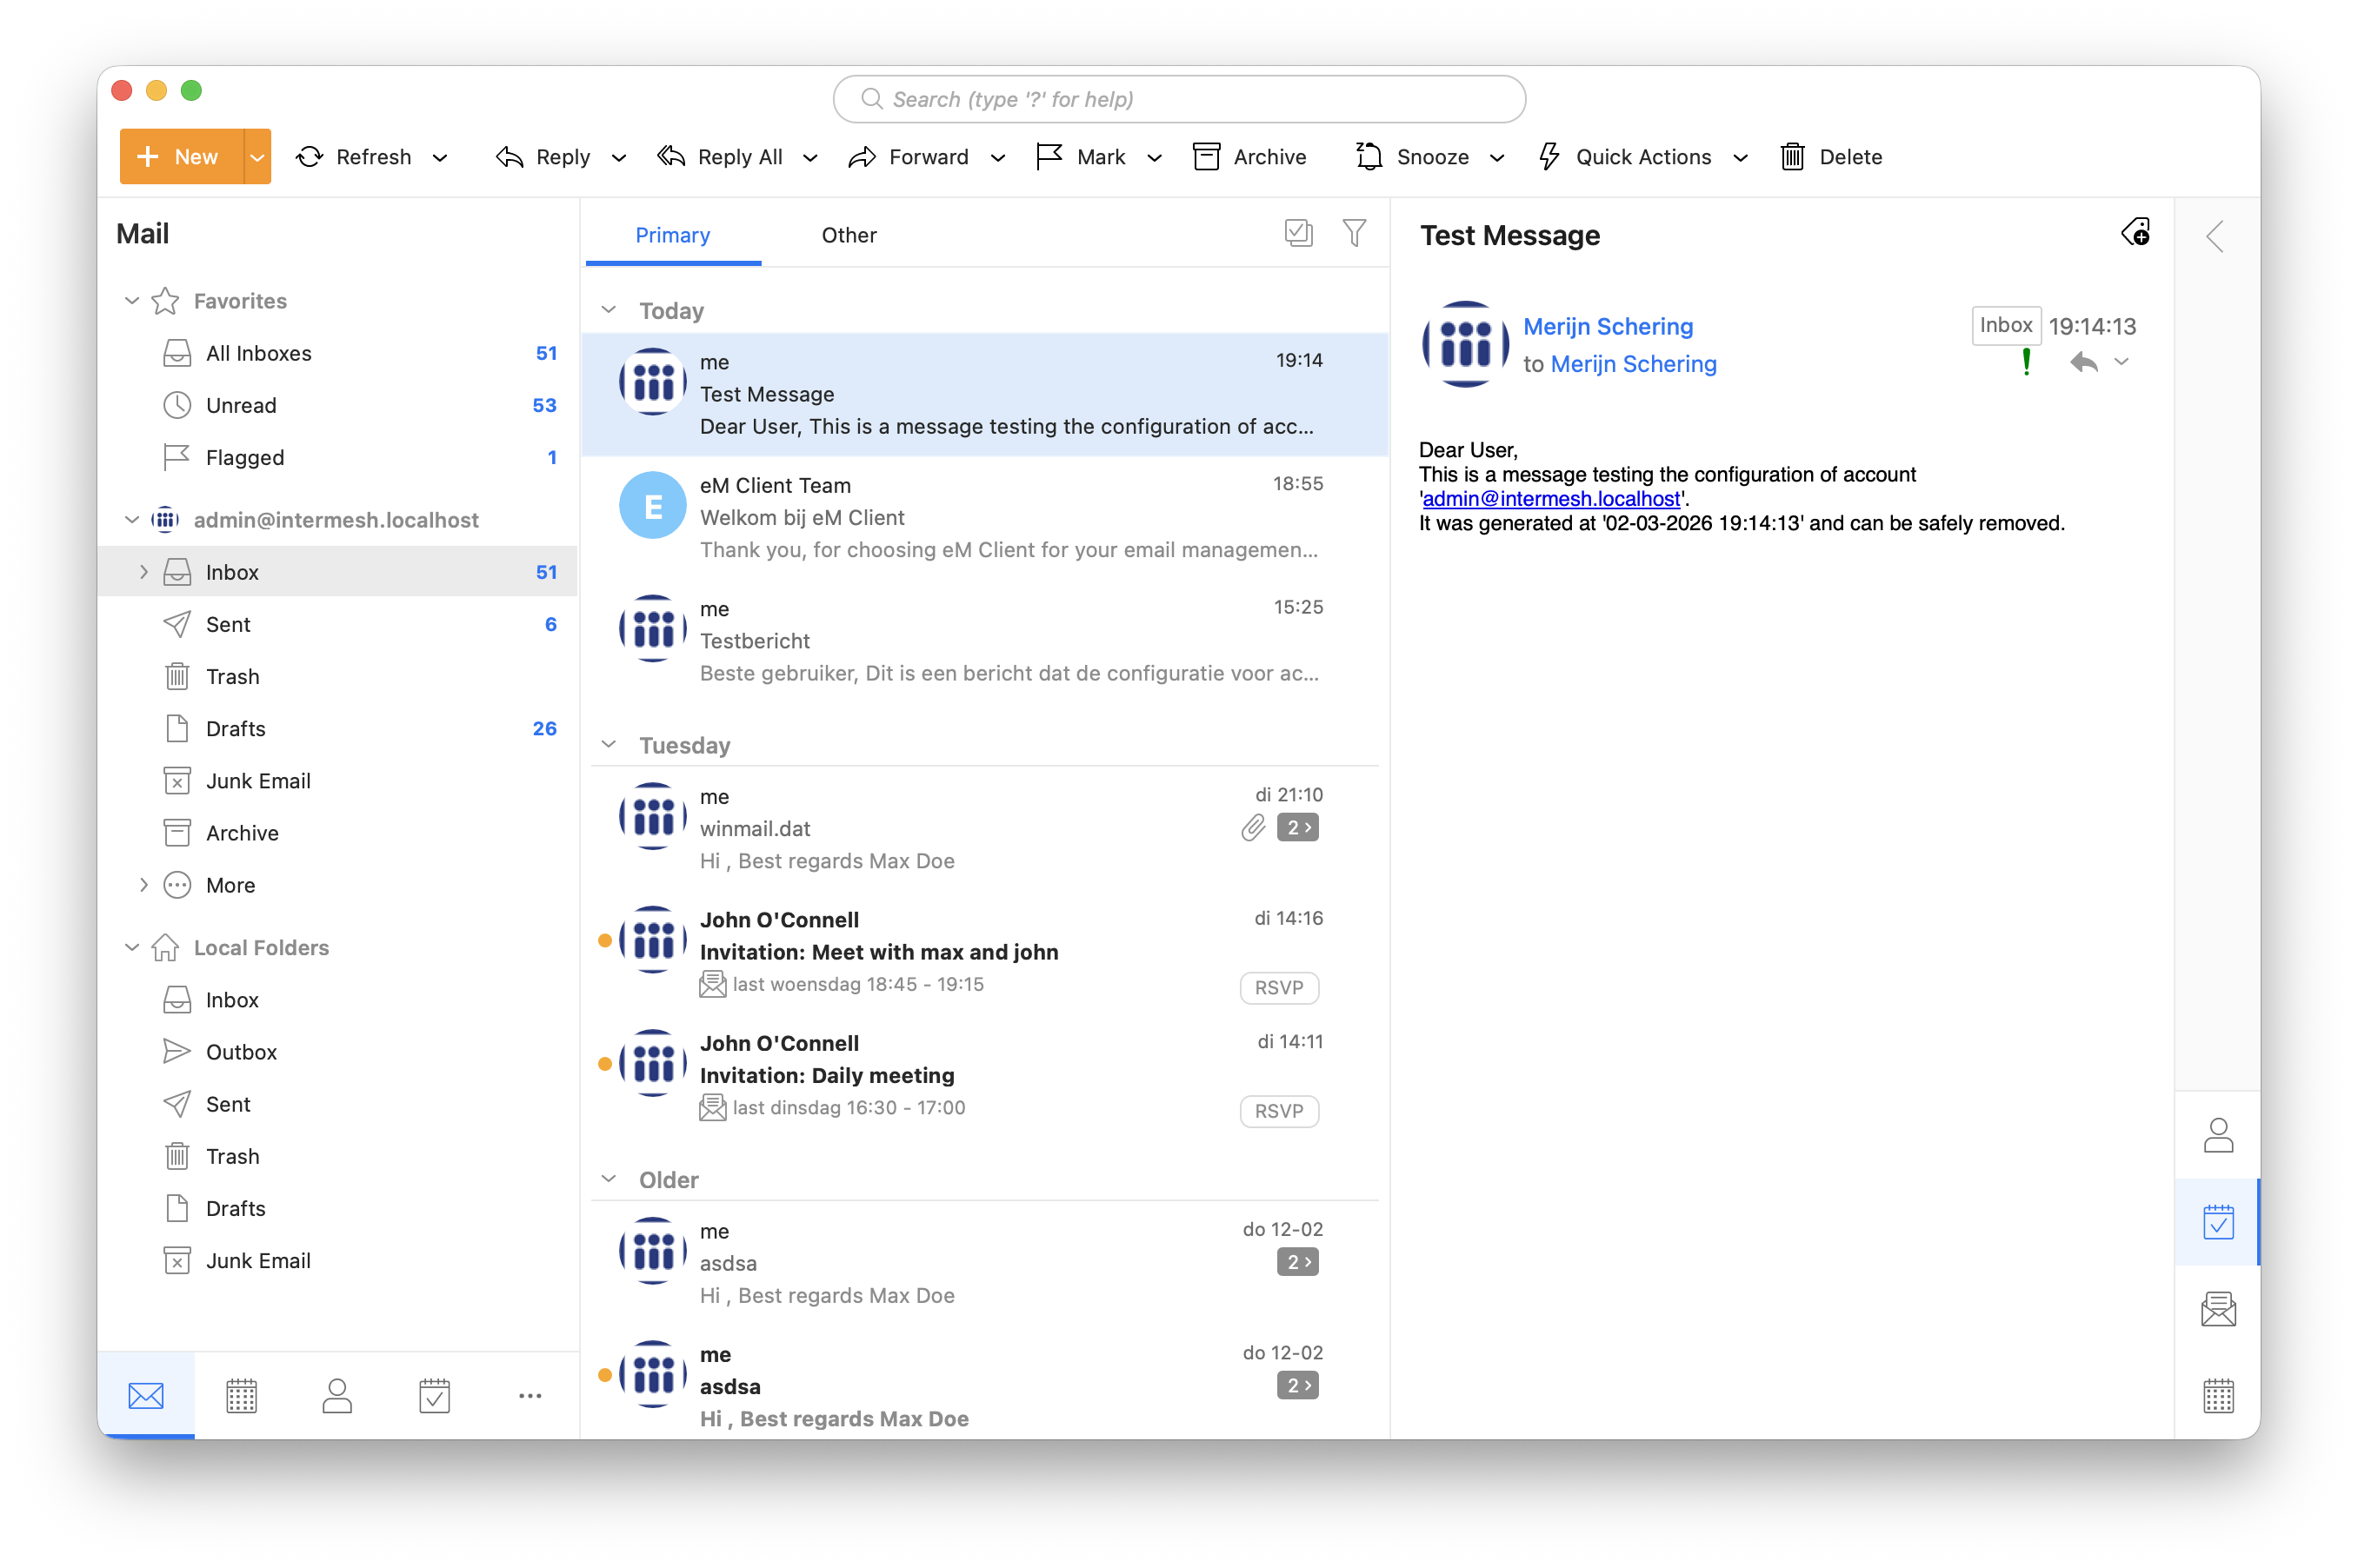Open Contacts from the bottom navigation bar
The image size is (2358, 1568).
point(337,1394)
